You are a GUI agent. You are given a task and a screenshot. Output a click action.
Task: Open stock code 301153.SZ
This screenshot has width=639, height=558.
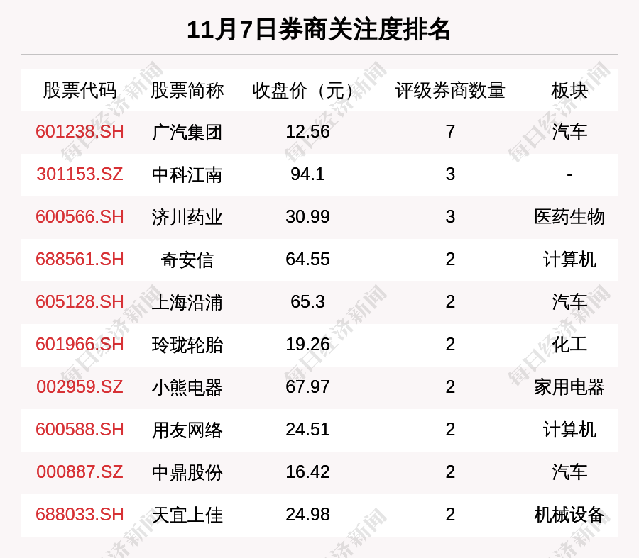click(x=80, y=174)
